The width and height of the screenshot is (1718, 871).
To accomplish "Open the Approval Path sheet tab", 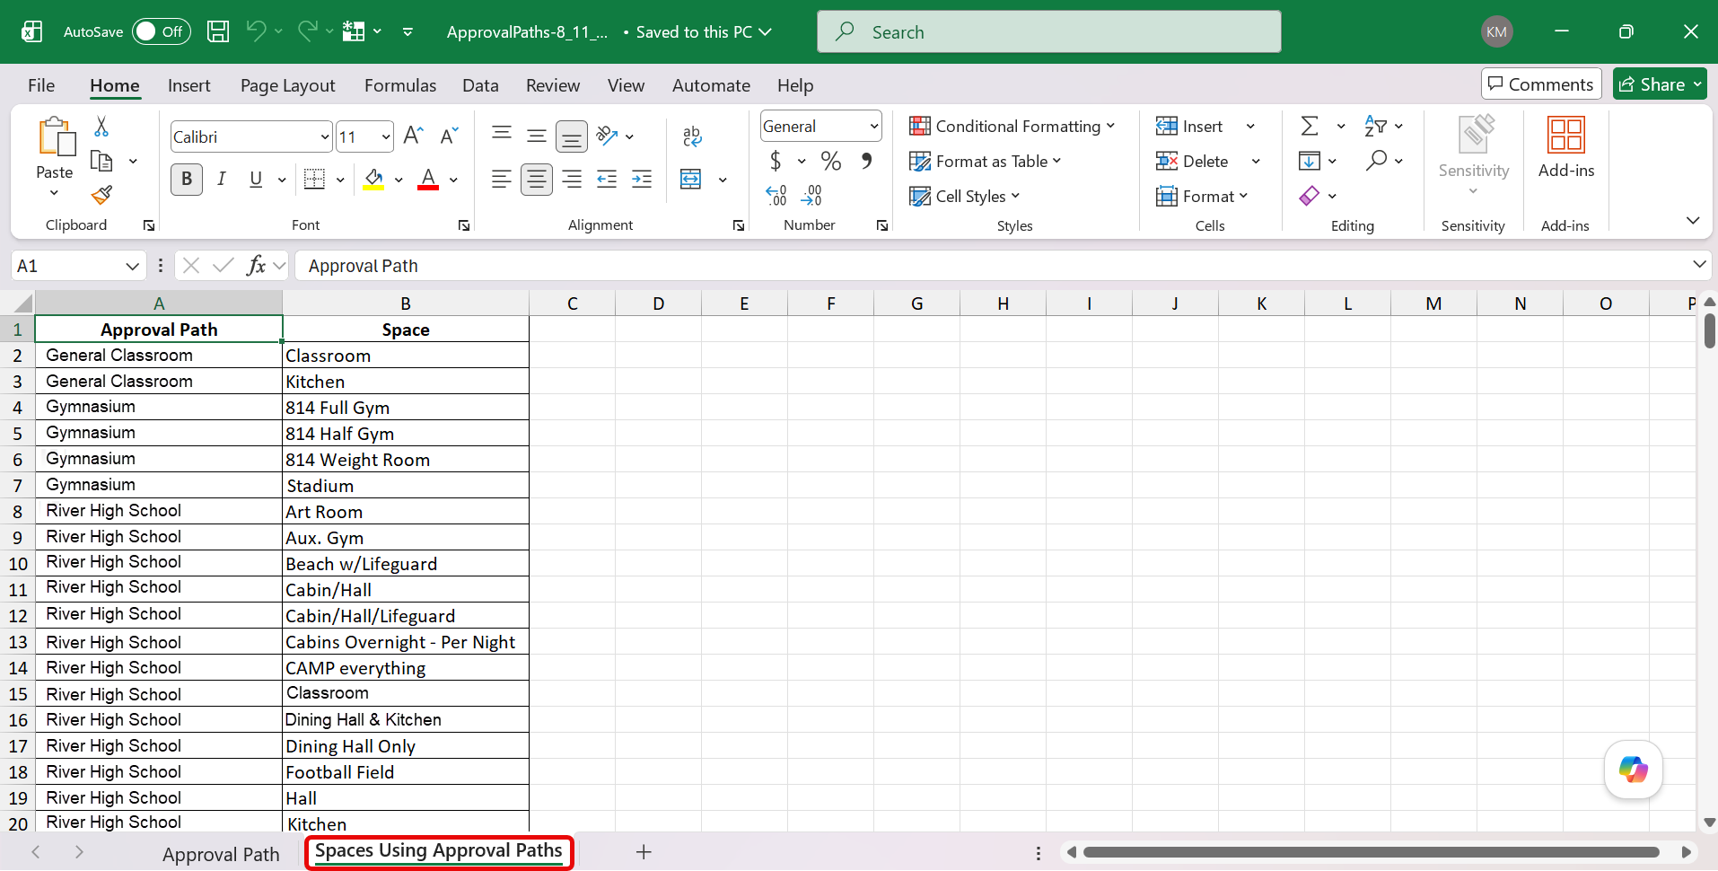I will pyautogui.click(x=221, y=854).
